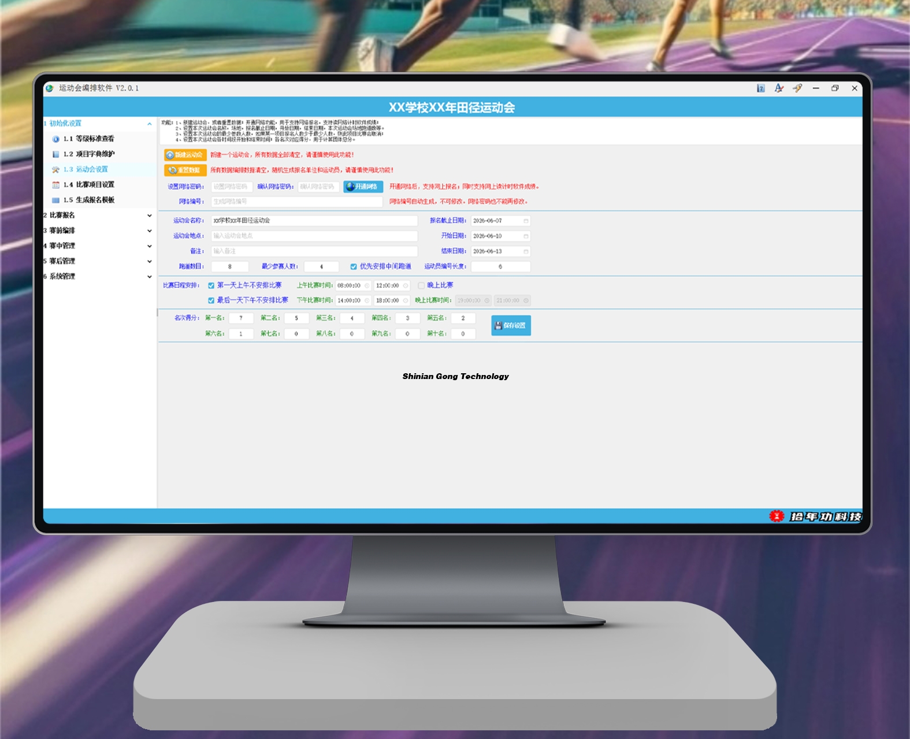Click the pin icon in the title bar

point(797,88)
